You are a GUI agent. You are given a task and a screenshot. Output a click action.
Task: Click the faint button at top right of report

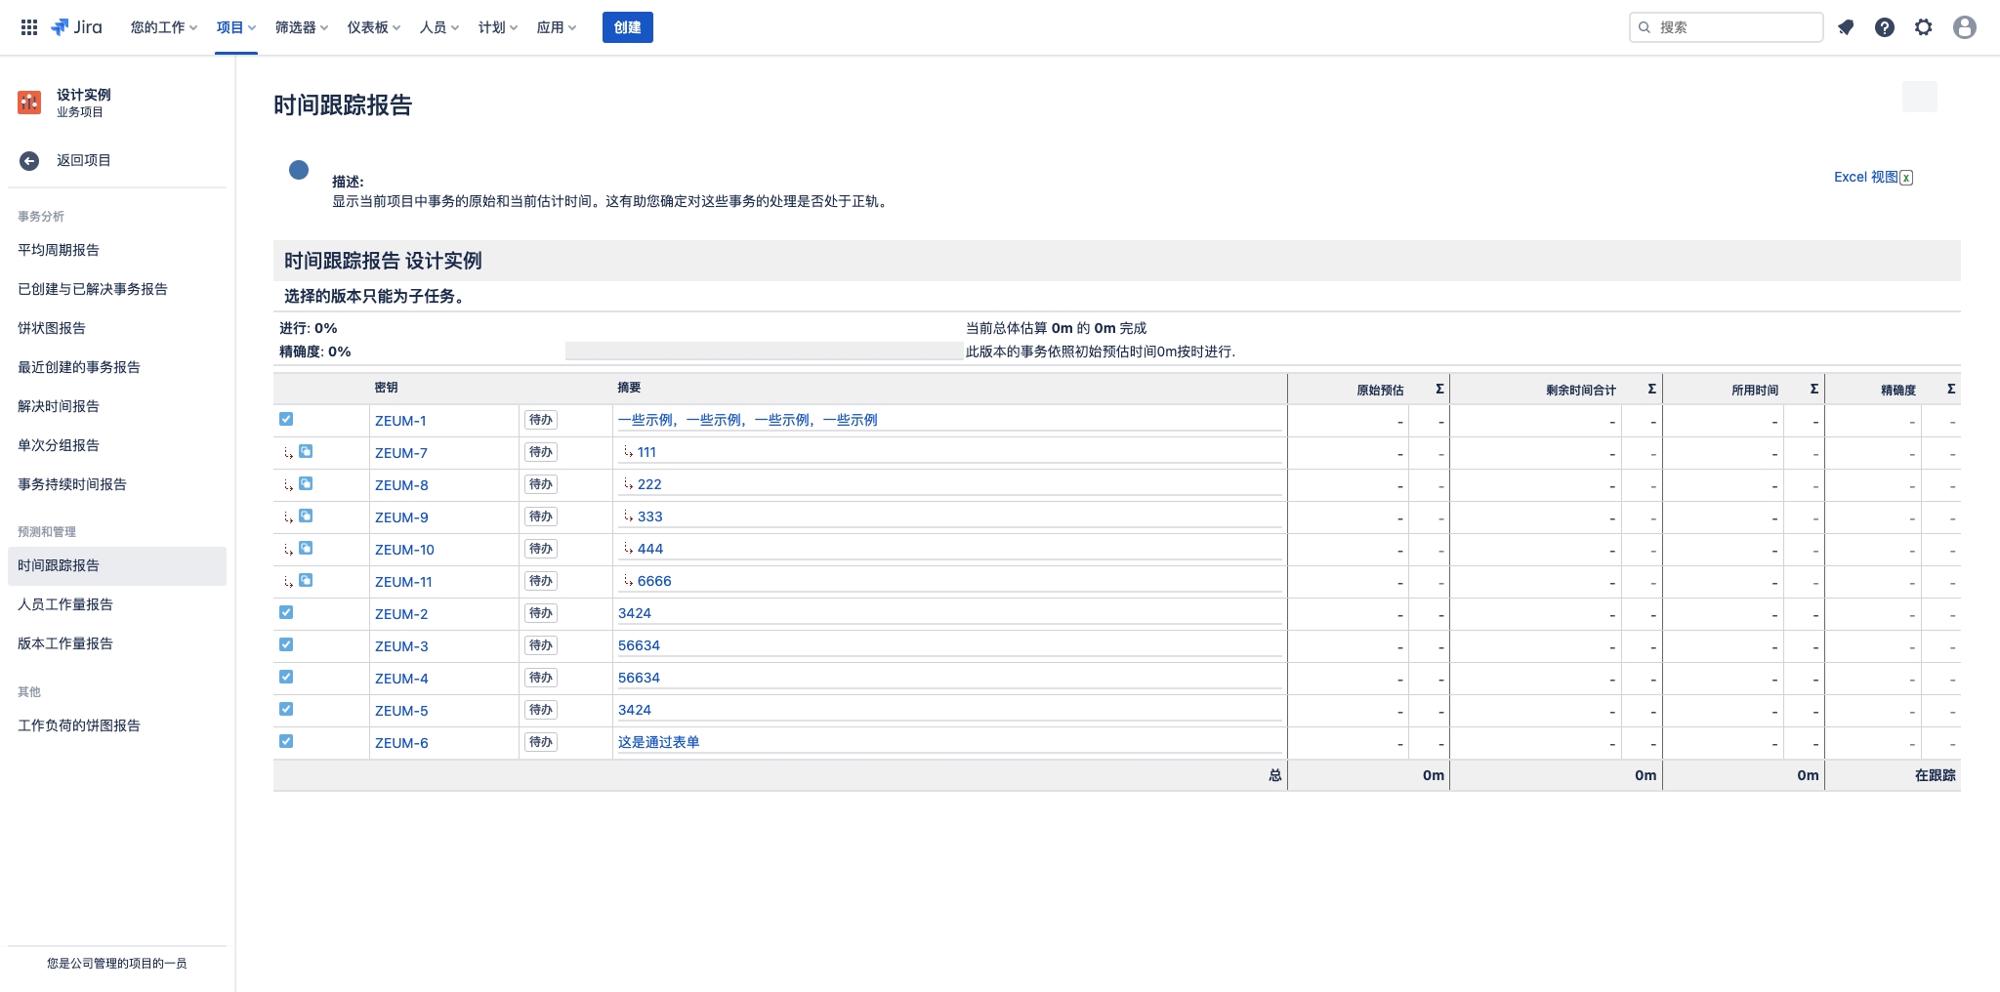pyautogui.click(x=1920, y=97)
